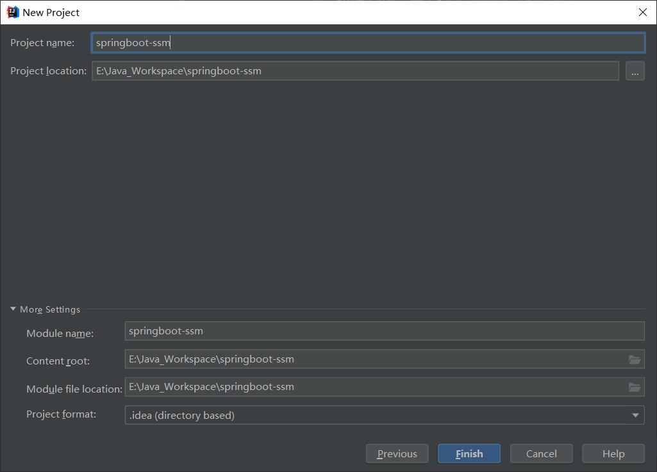Go back with the Previous button
657x472 pixels.
(397, 453)
